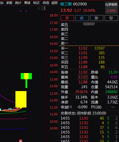Click 现量 value 245

pyautogui.click(x=84, y=87)
